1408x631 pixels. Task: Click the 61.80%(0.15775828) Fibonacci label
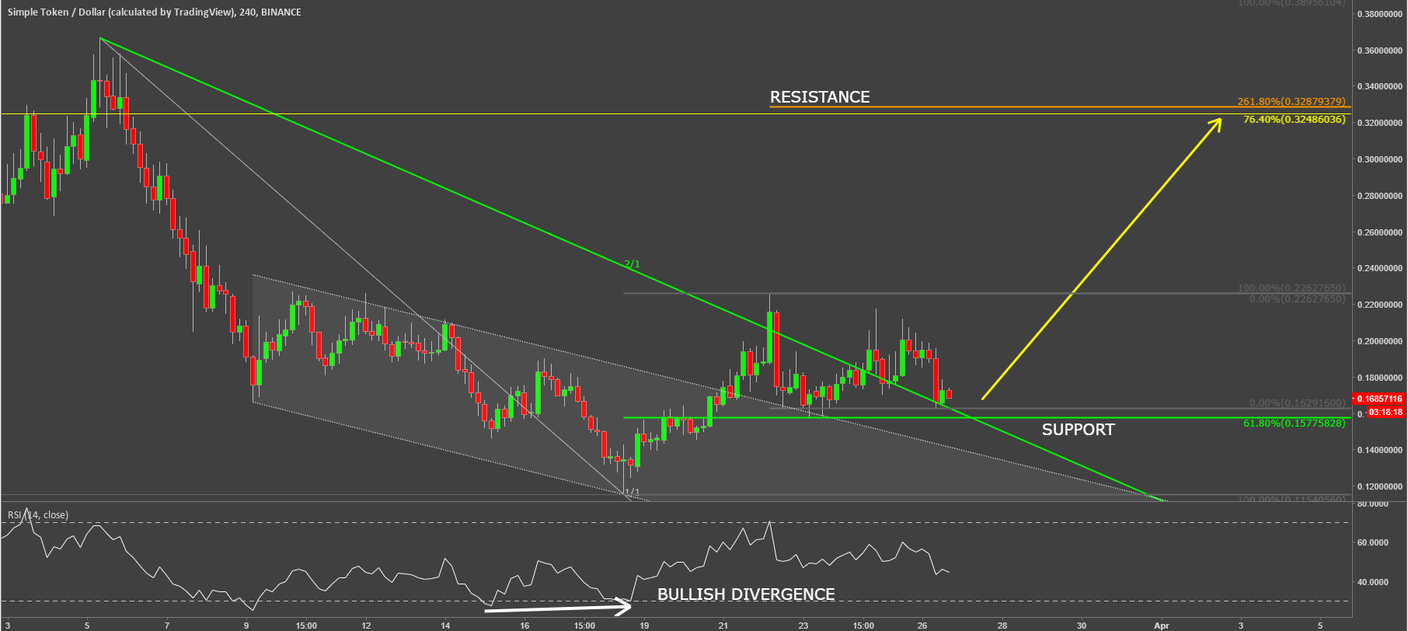click(x=1294, y=424)
